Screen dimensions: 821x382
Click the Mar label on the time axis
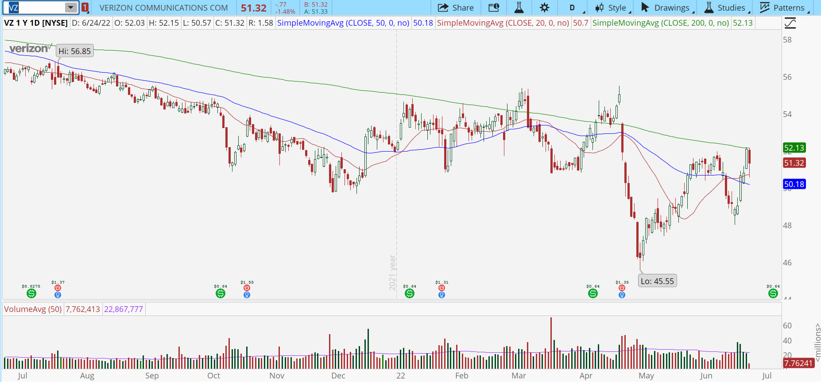click(x=519, y=376)
